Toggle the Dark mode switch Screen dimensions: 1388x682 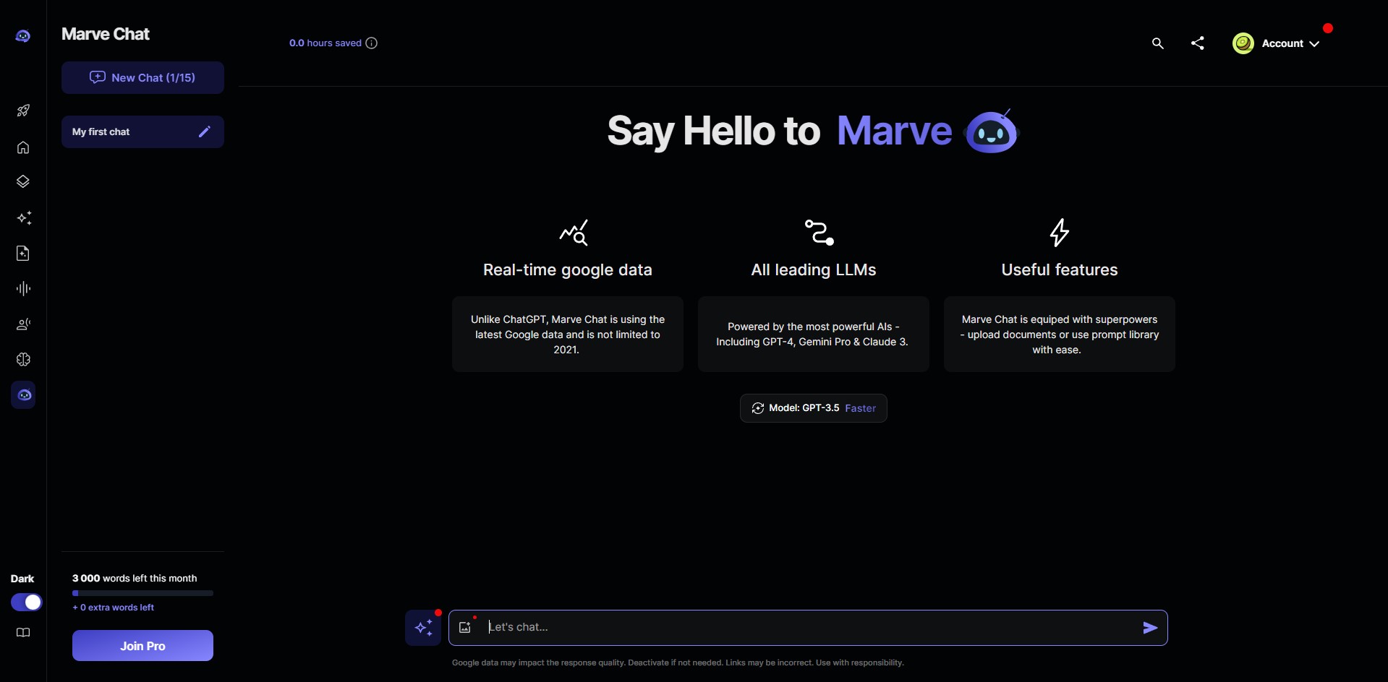[x=26, y=603]
